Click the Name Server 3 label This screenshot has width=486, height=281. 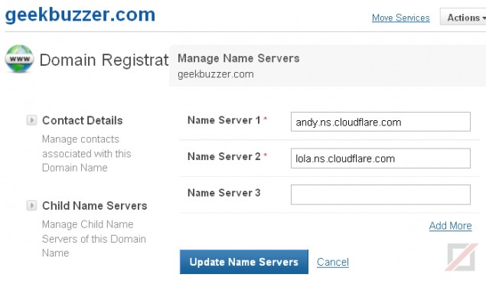[x=224, y=193]
